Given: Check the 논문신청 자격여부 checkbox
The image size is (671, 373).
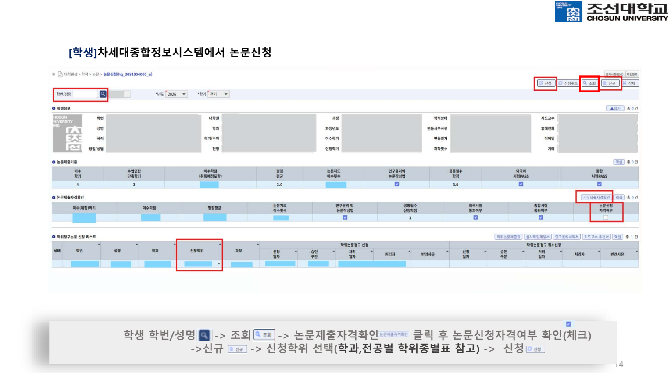Looking at the screenshot, I should (606, 217).
